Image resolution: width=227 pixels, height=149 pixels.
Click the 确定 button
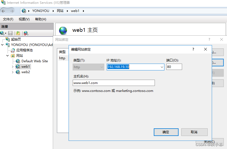[x=166, y=132]
